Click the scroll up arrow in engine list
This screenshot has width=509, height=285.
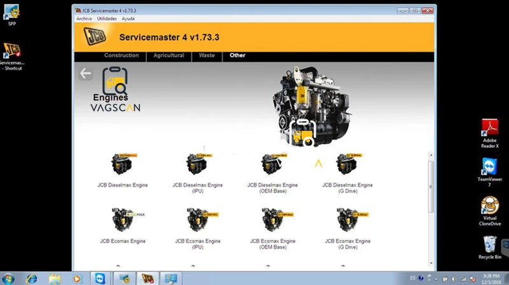coord(431,156)
